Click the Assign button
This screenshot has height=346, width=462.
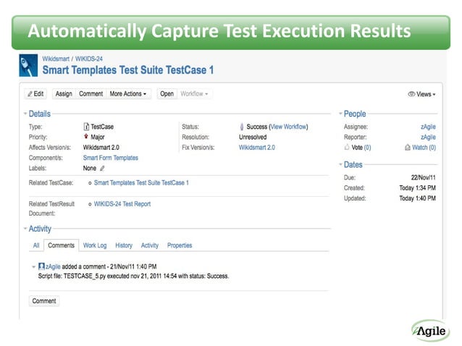coord(64,94)
